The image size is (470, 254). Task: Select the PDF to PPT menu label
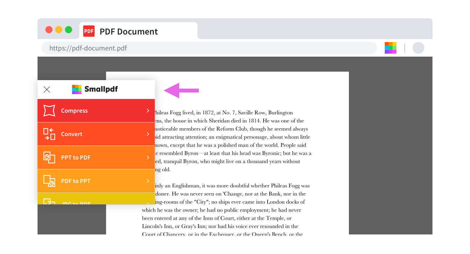click(76, 181)
